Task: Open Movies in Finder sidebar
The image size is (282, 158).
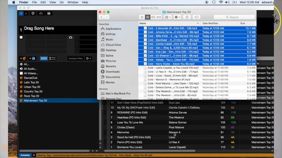Action: tap(110, 83)
